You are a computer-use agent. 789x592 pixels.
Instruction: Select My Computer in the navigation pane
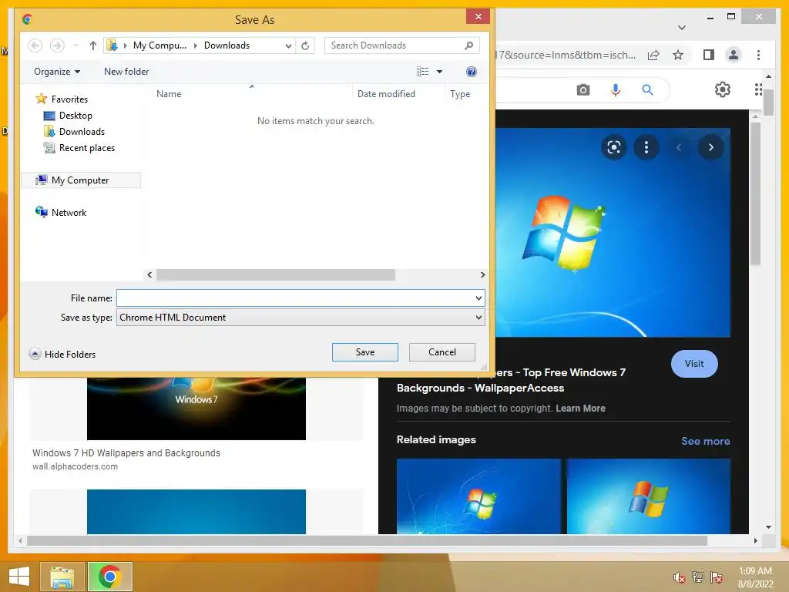[x=80, y=180]
